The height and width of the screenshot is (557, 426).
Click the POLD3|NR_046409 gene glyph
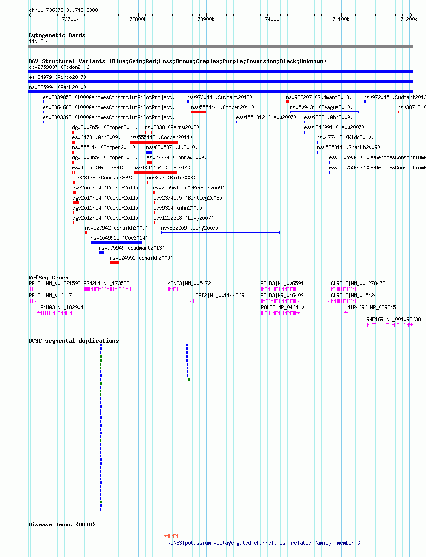pos(280,301)
